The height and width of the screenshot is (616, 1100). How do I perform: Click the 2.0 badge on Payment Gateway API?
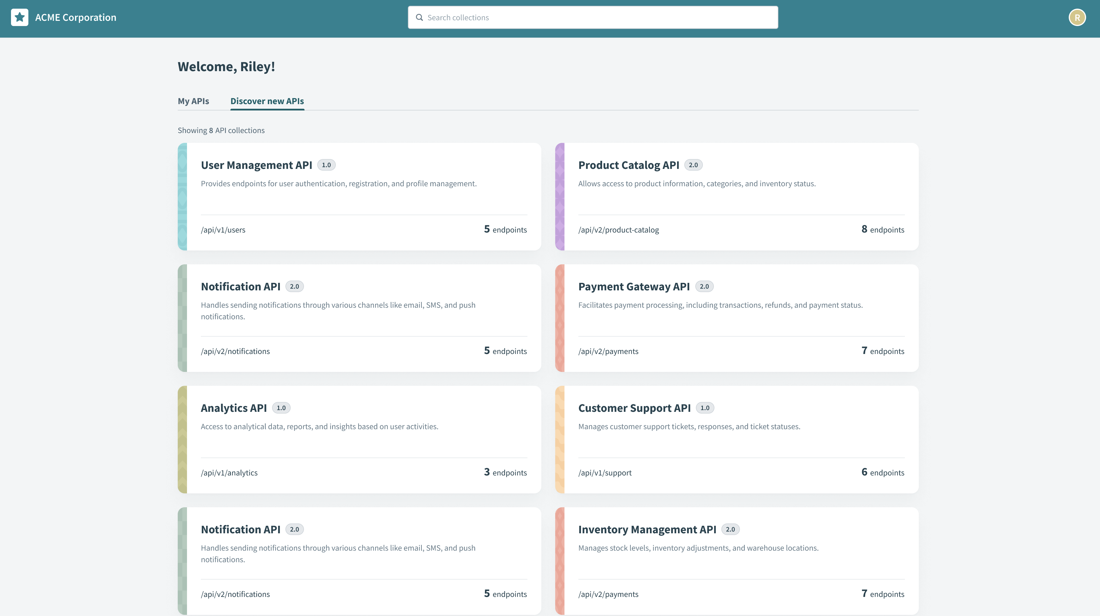pyautogui.click(x=705, y=286)
